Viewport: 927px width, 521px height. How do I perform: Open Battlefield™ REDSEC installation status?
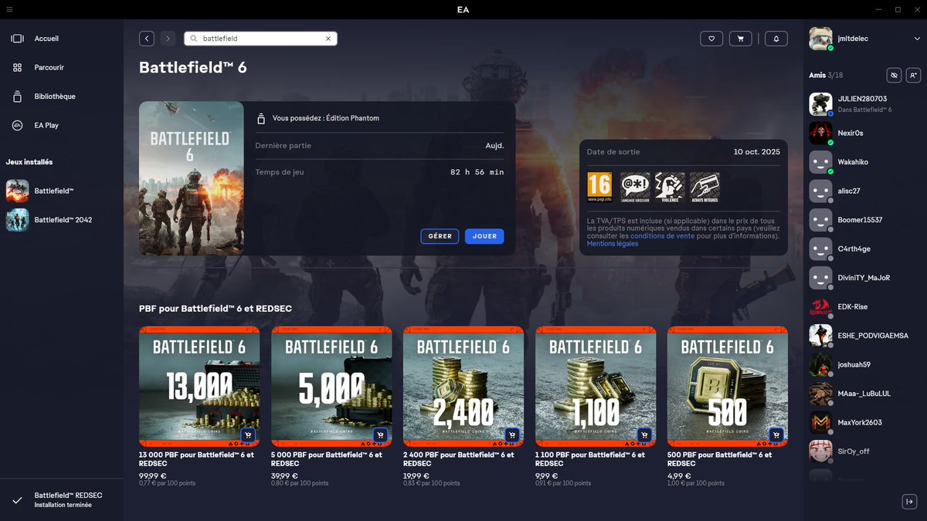pos(62,500)
